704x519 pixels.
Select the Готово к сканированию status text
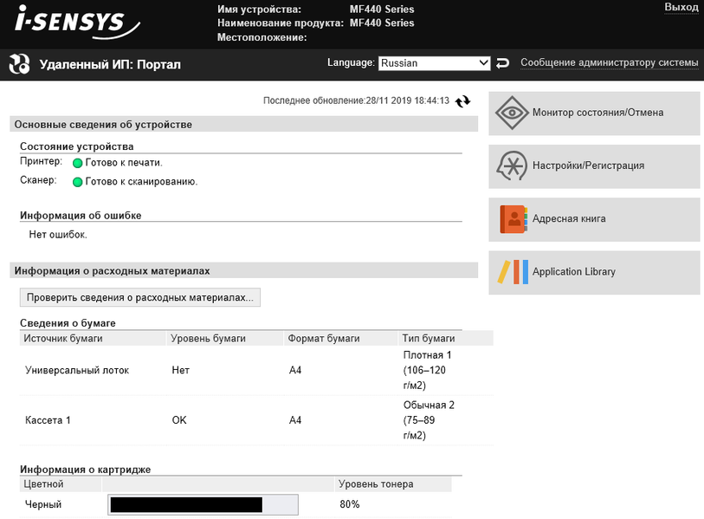(141, 182)
